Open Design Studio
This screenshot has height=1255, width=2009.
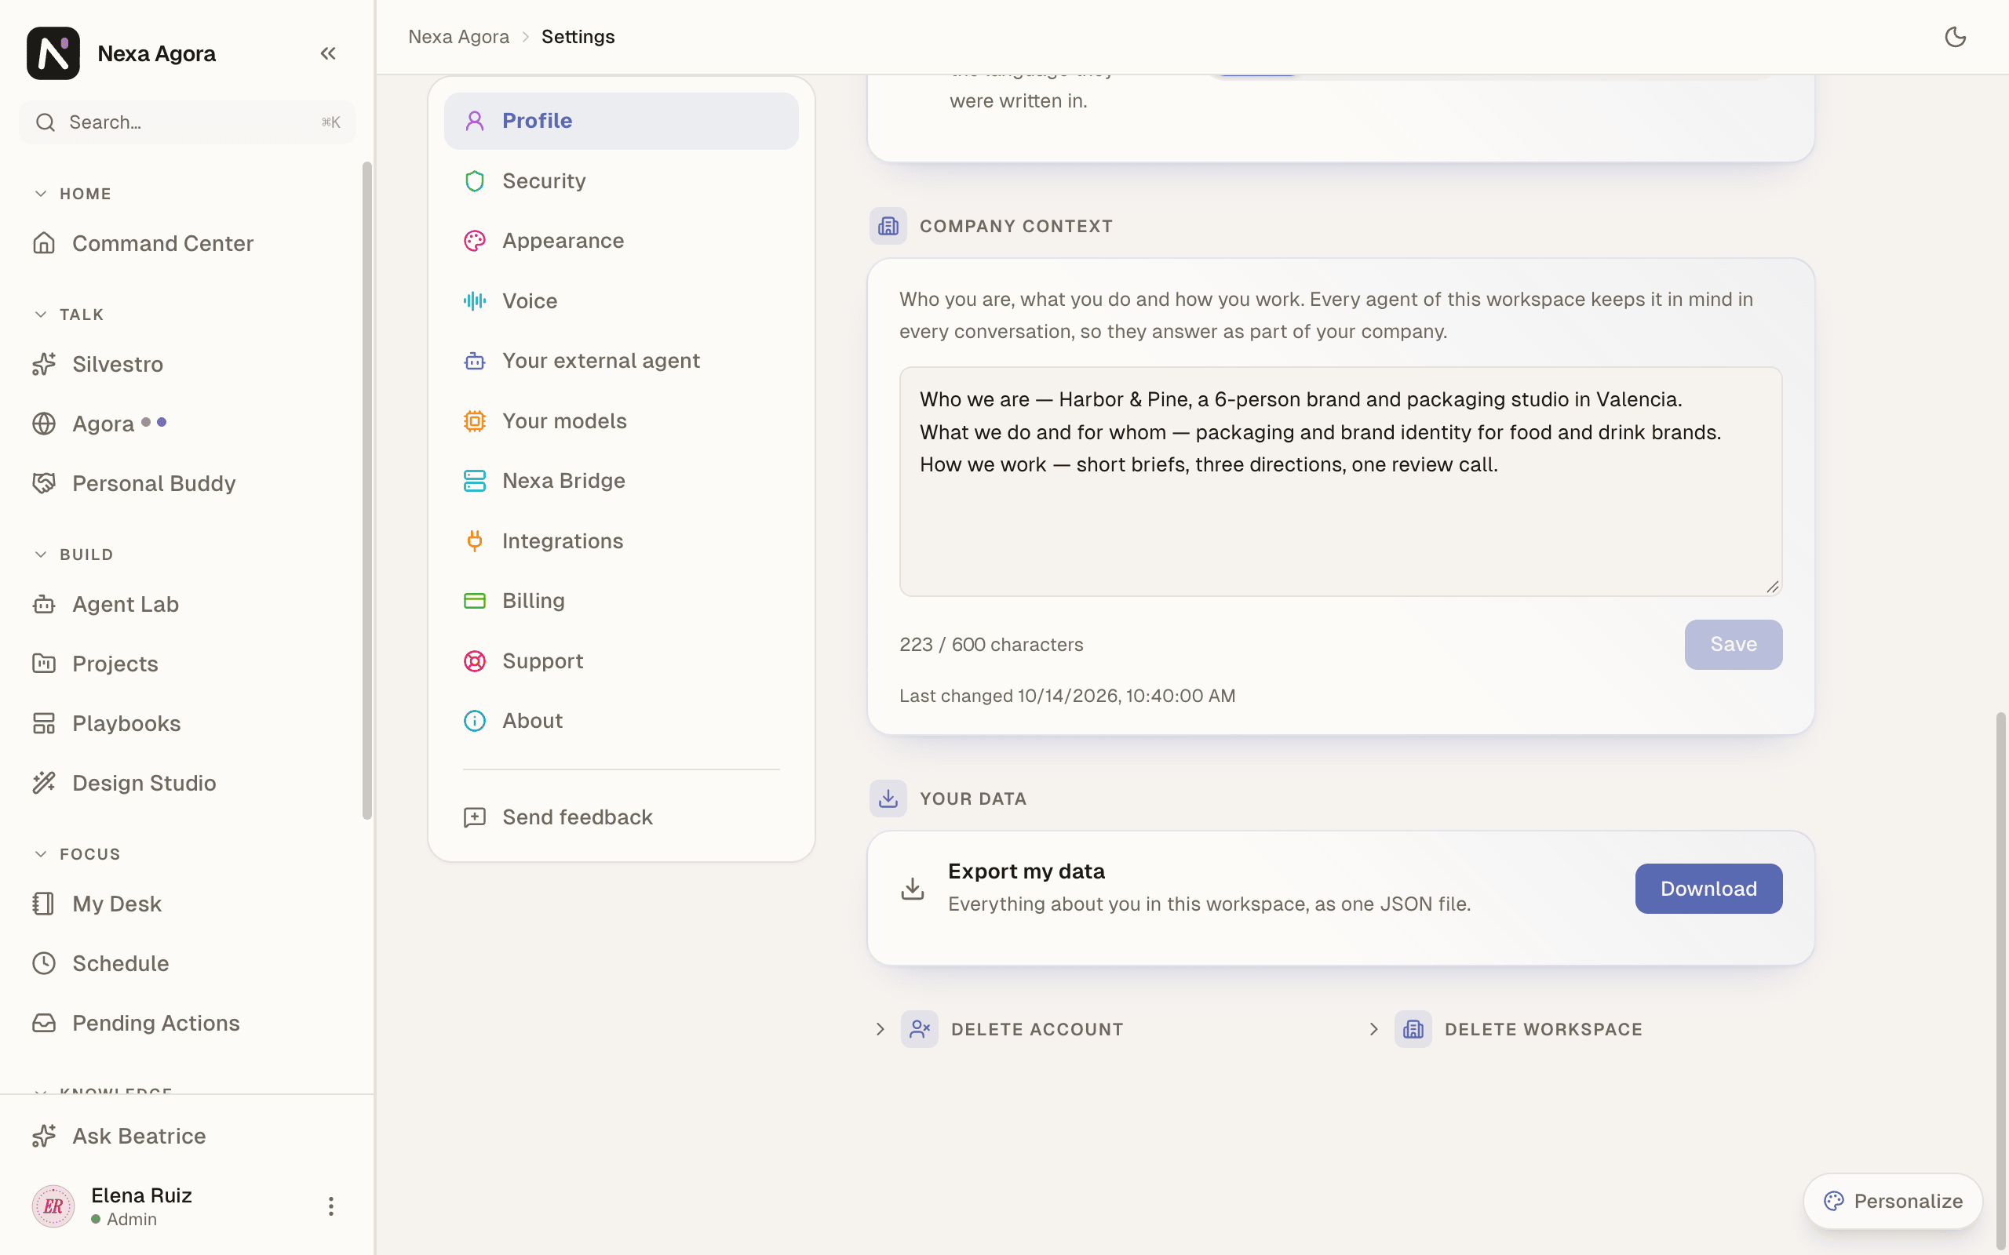[187, 783]
